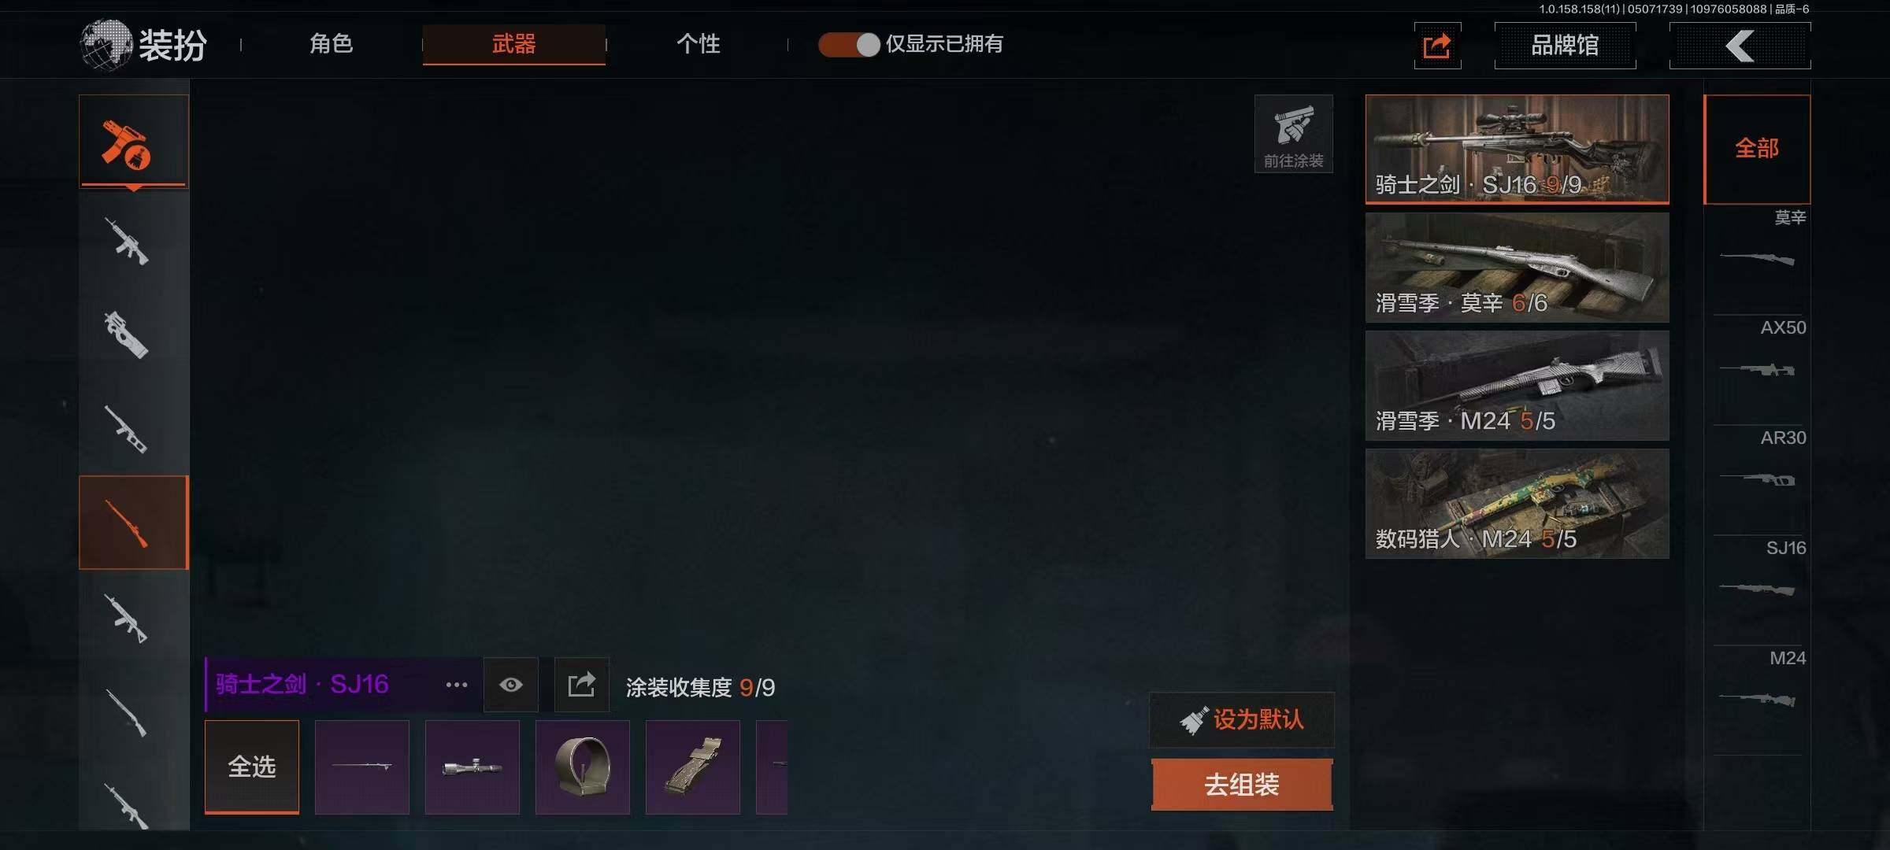The height and width of the screenshot is (850, 1890).
Task: Toggle 仅显示已拥有 switch
Action: pyautogui.click(x=848, y=44)
